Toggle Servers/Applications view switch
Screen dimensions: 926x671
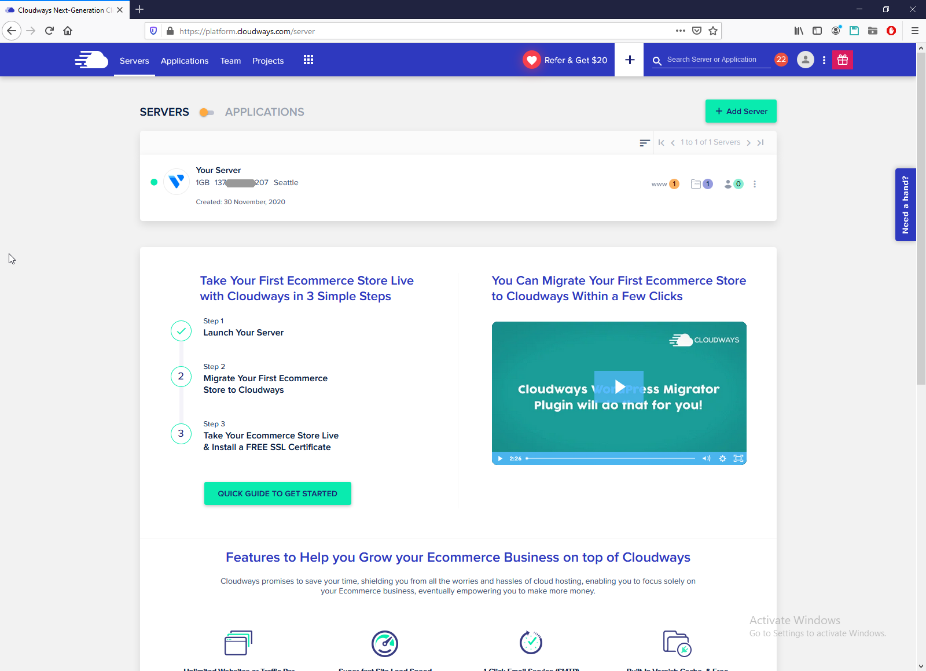point(207,112)
